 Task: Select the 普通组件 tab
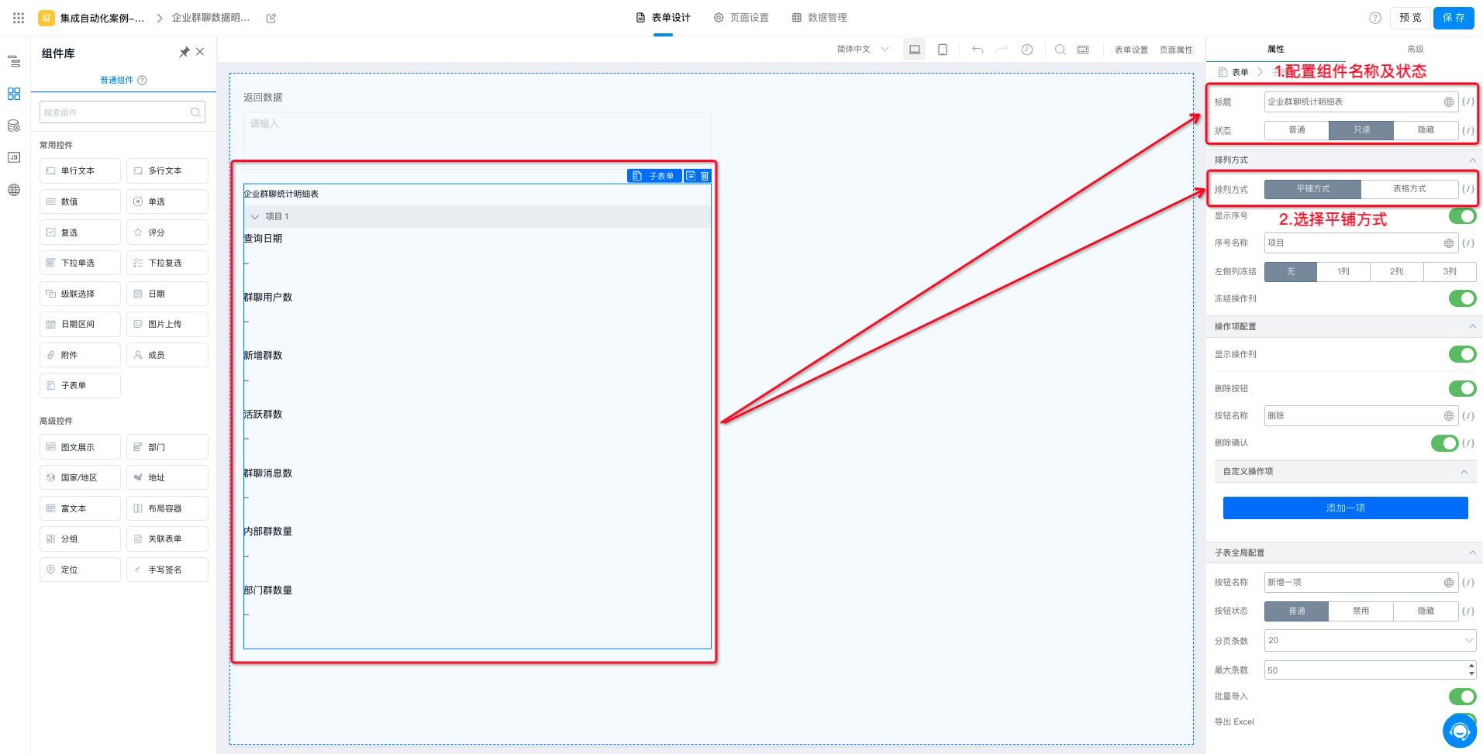(116, 80)
